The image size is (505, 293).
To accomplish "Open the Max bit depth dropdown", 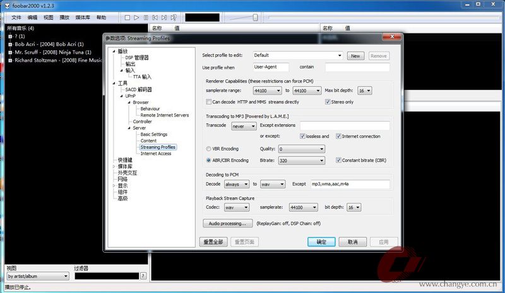I will tap(365, 91).
